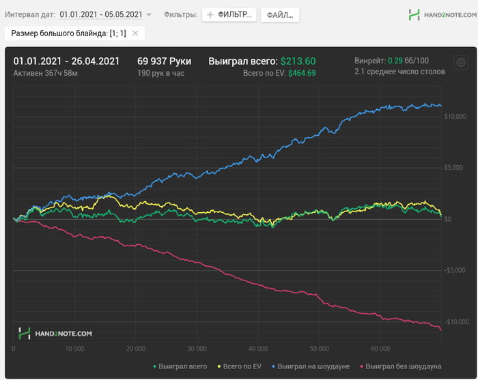Click the 40 000 x-axis label
Image resolution: width=478 pixels, height=380 pixels.
258,349
